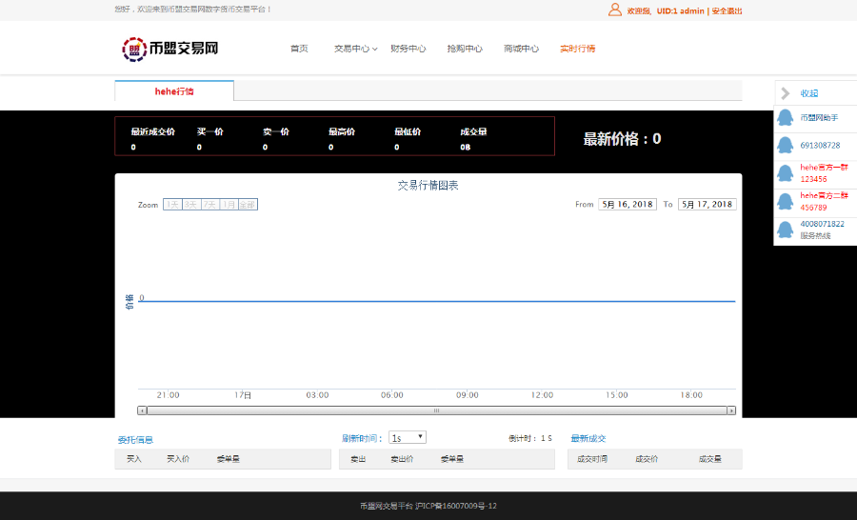
Task: Open the 首页 menu item
Action: click(x=299, y=49)
